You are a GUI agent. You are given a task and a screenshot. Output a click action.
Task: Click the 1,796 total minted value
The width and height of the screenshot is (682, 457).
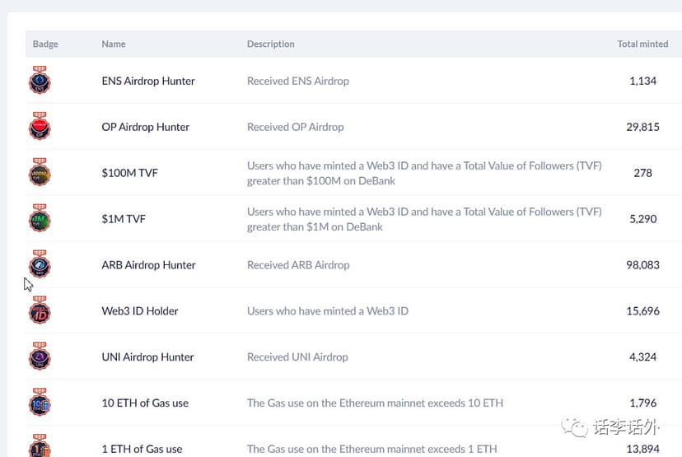point(642,403)
